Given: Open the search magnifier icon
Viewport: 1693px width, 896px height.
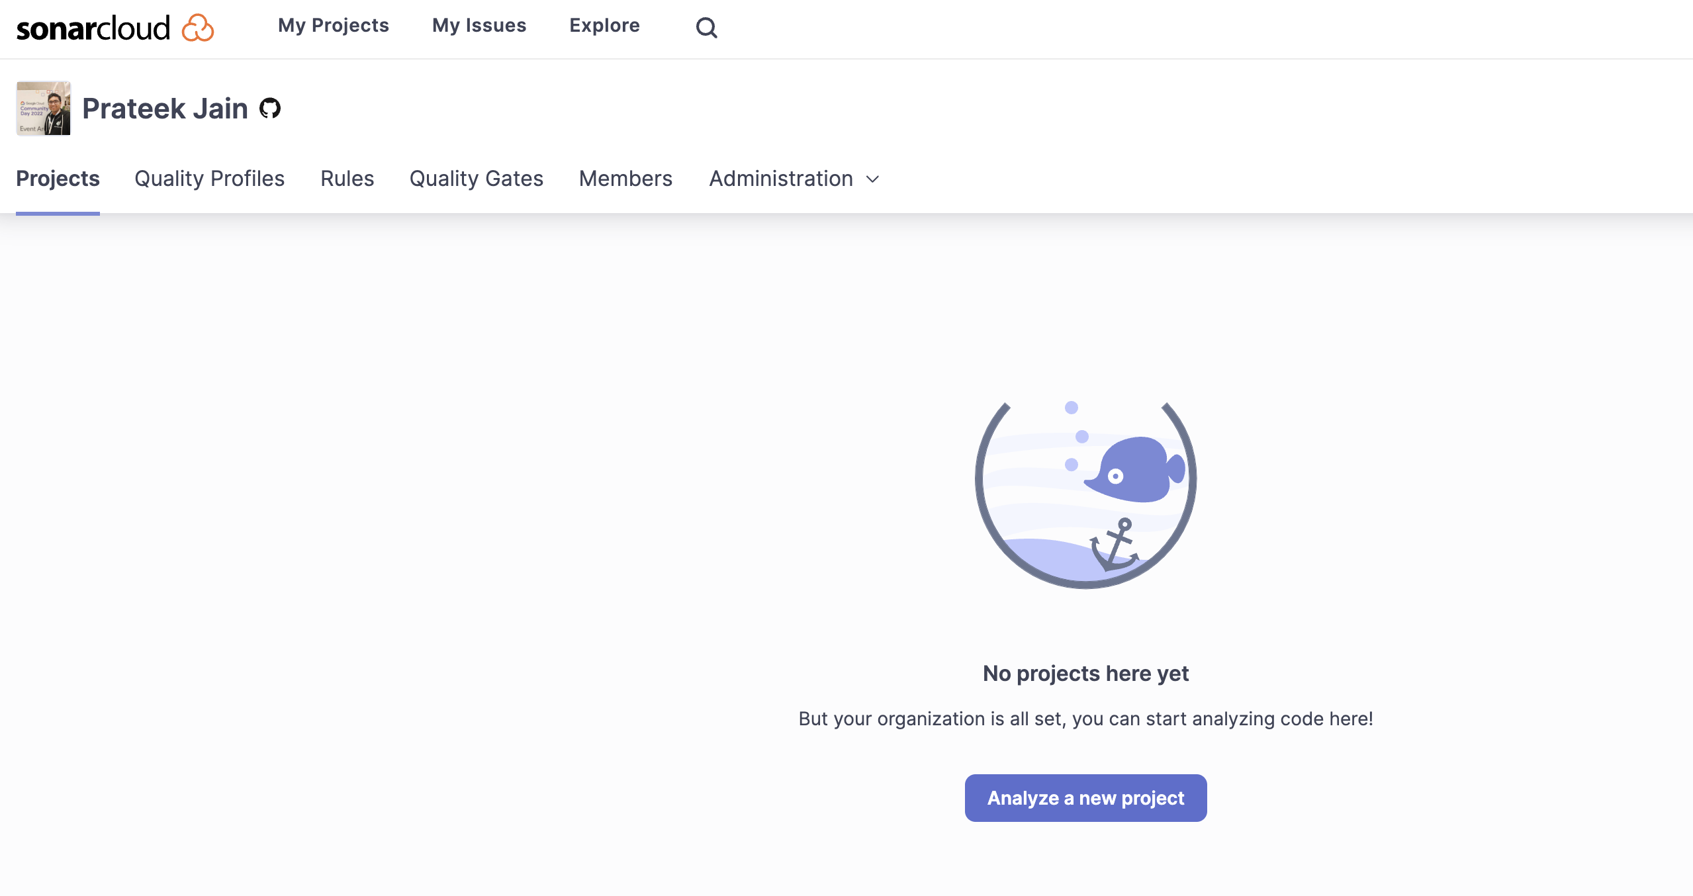Looking at the screenshot, I should tap(706, 27).
